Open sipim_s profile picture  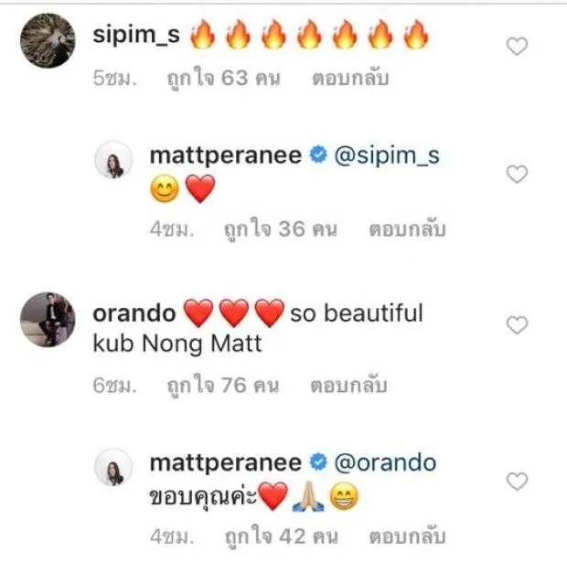48,41
